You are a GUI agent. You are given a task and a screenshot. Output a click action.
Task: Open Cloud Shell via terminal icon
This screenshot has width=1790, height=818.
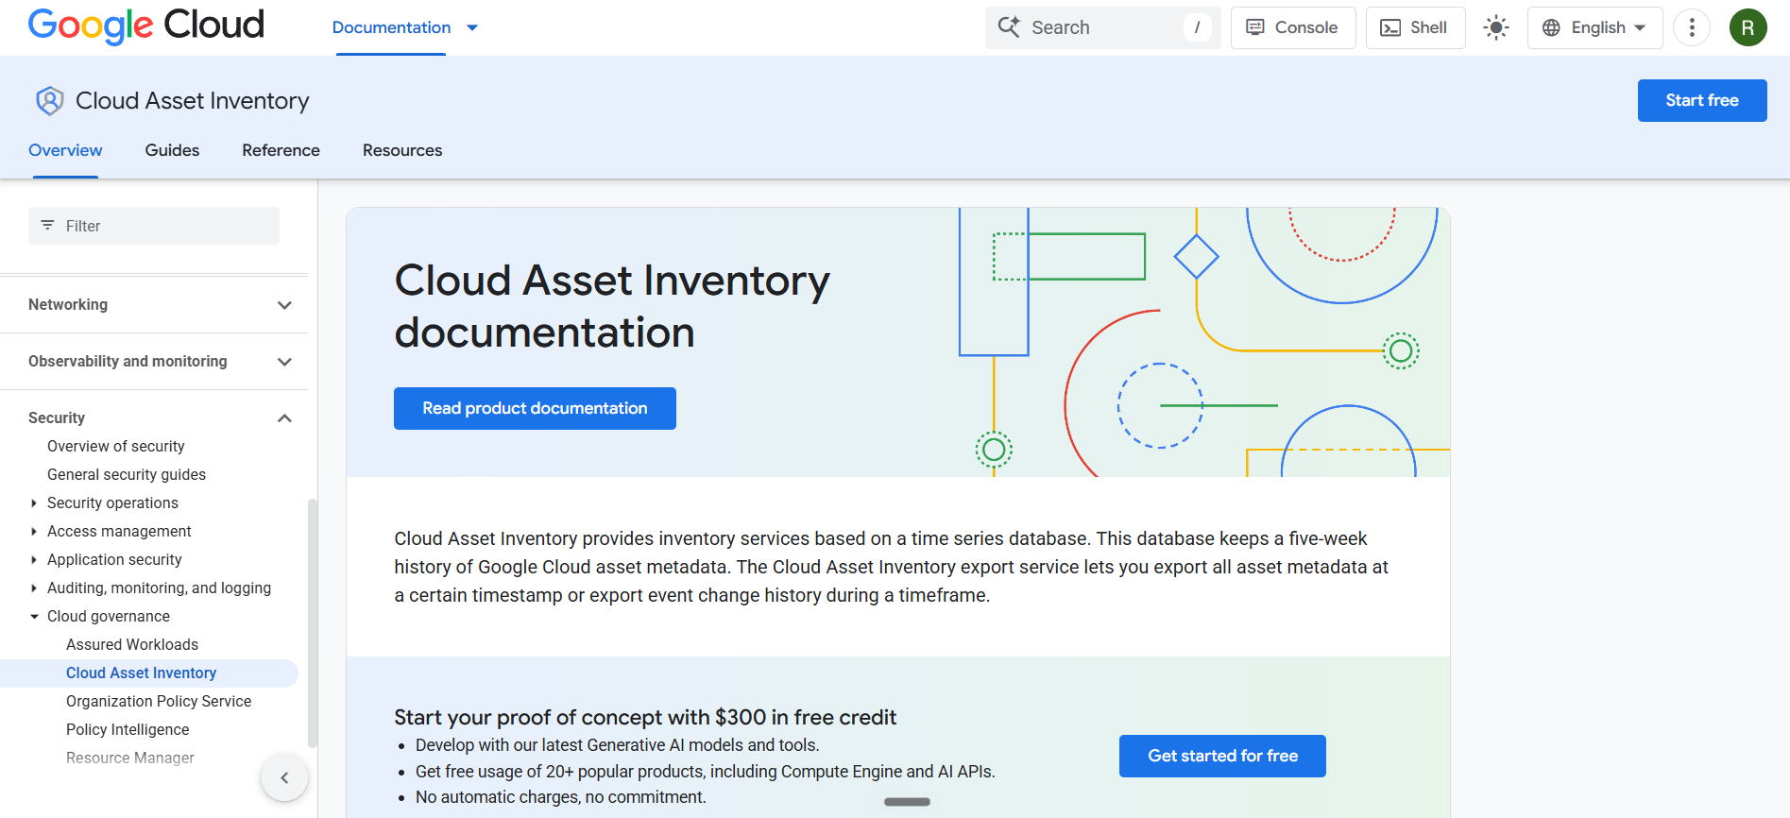click(1390, 27)
